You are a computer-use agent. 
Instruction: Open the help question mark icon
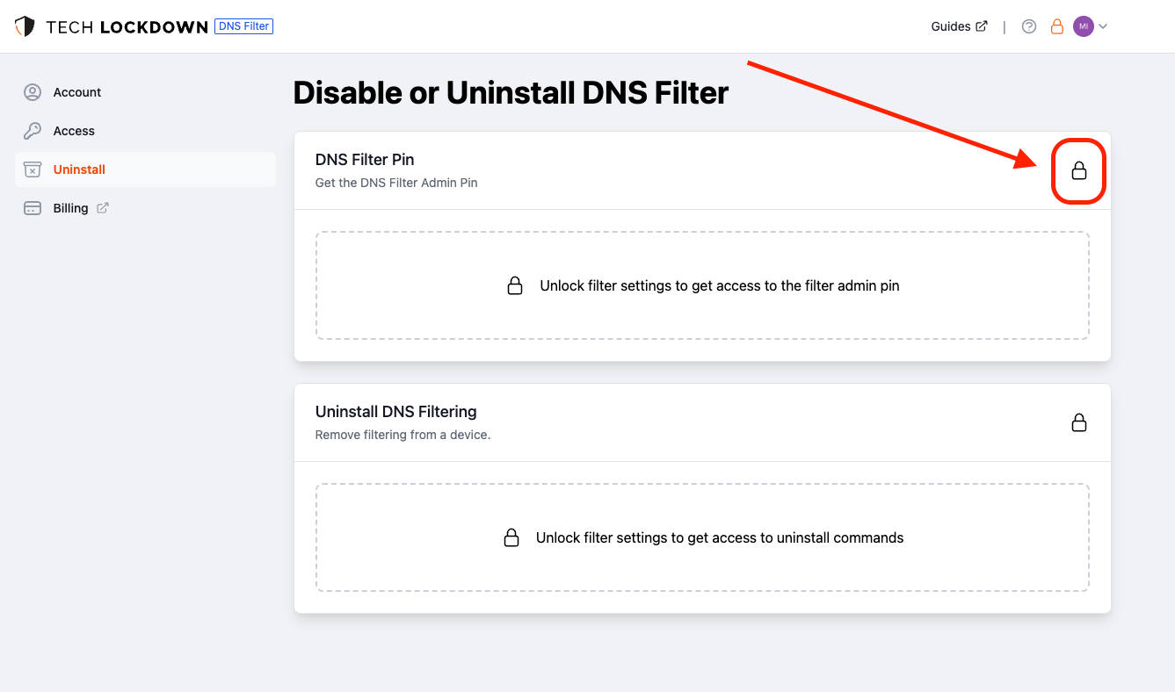pyautogui.click(x=1029, y=26)
